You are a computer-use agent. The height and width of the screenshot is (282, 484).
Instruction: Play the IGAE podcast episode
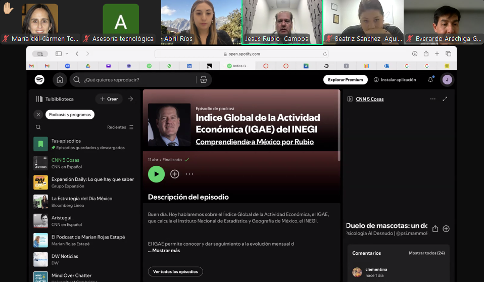(x=156, y=174)
